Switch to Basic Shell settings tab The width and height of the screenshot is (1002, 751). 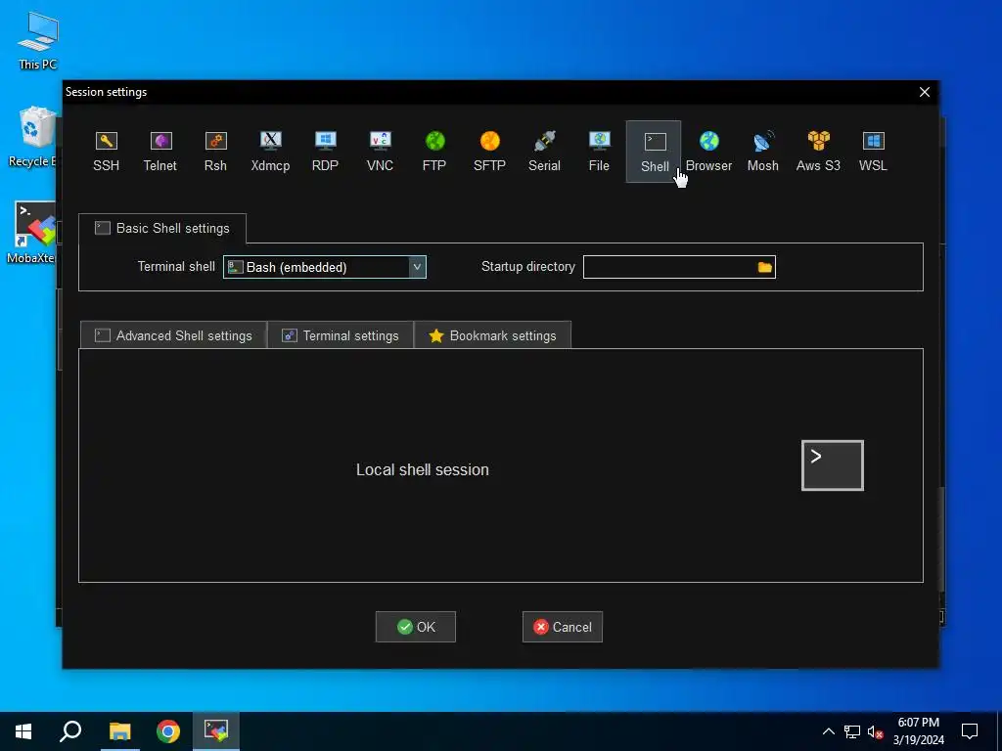[x=162, y=229]
